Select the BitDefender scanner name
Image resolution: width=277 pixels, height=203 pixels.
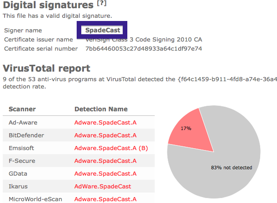(x=26, y=135)
